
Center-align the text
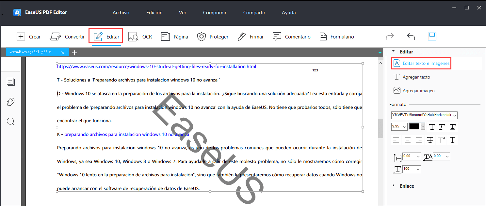[x=408, y=140]
